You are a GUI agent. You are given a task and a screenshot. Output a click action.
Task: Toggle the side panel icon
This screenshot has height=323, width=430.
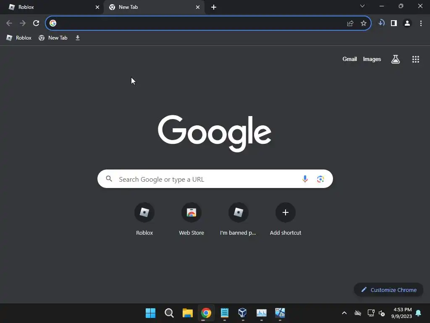click(x=394, y=23)
